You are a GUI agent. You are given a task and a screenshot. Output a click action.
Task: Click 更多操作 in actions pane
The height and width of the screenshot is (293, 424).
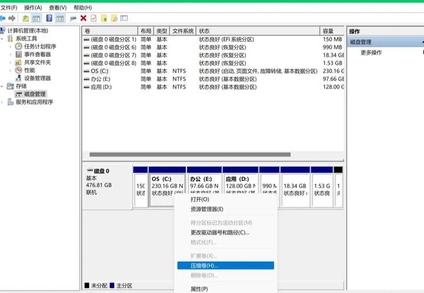tap(371, 52)
